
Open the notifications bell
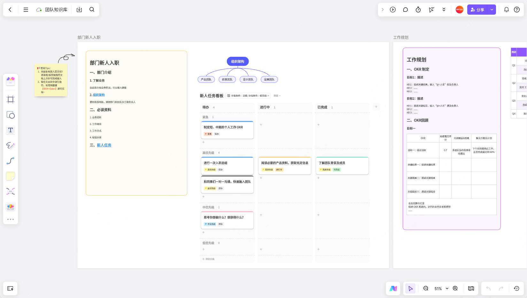[507, 10]
